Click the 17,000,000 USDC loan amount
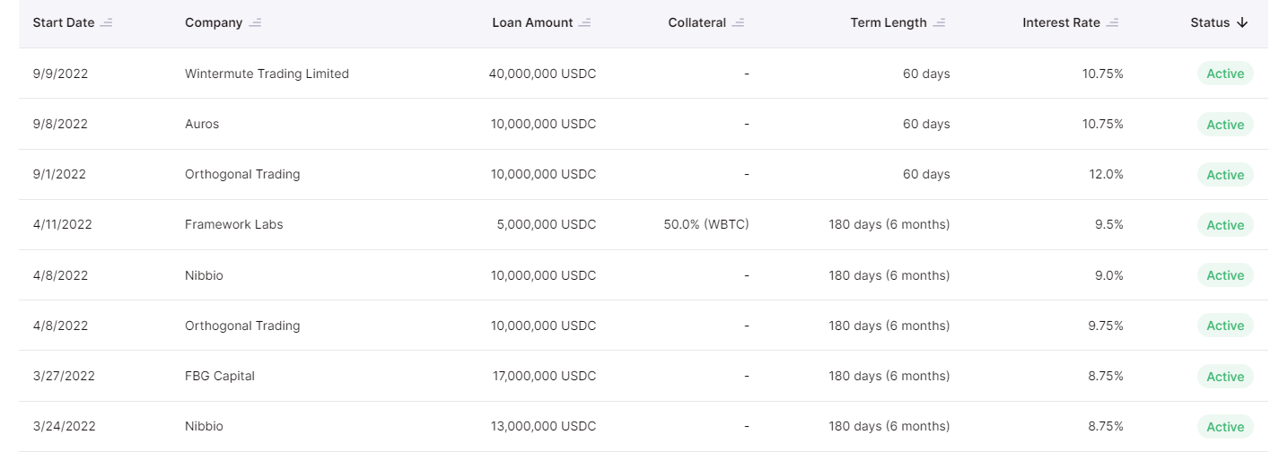The width and height of the screenshot is (1279, 452). (x=543, y=376)
